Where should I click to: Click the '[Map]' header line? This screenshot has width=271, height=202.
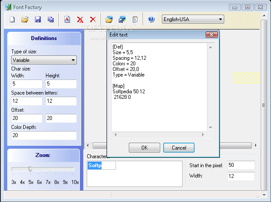(119, 86)
